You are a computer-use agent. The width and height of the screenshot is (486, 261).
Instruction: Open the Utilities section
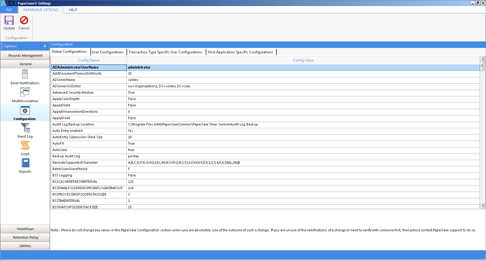coord(25,246)
